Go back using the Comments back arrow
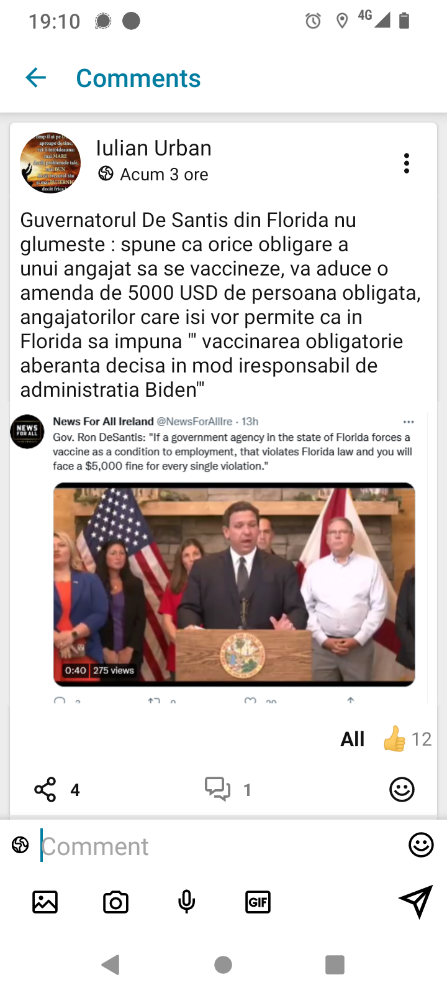This screenshot has height=995, width=447. 36,78
